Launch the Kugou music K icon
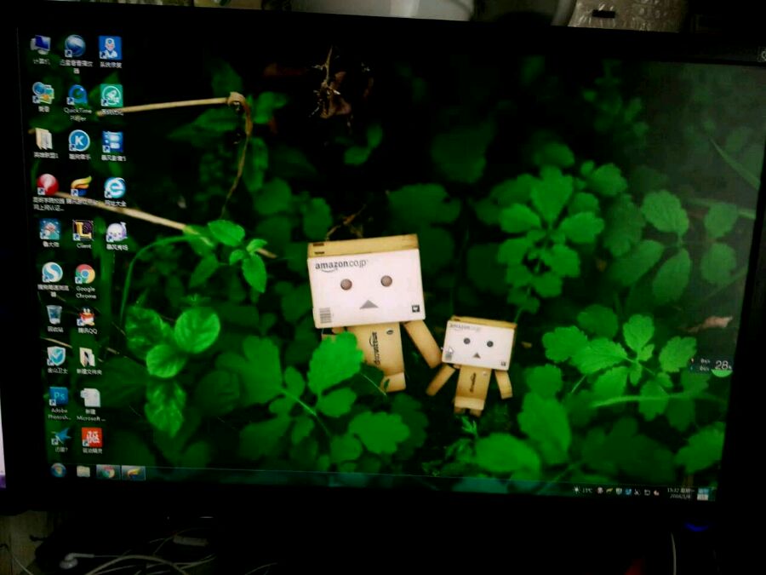This screenshot has width=766, height=575. [x=79, y=144]
